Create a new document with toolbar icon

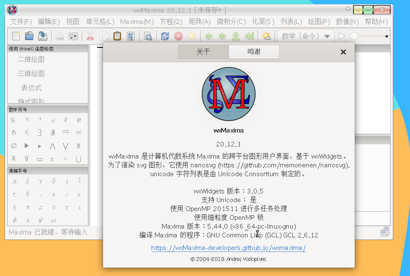click(x=16, y=36)
